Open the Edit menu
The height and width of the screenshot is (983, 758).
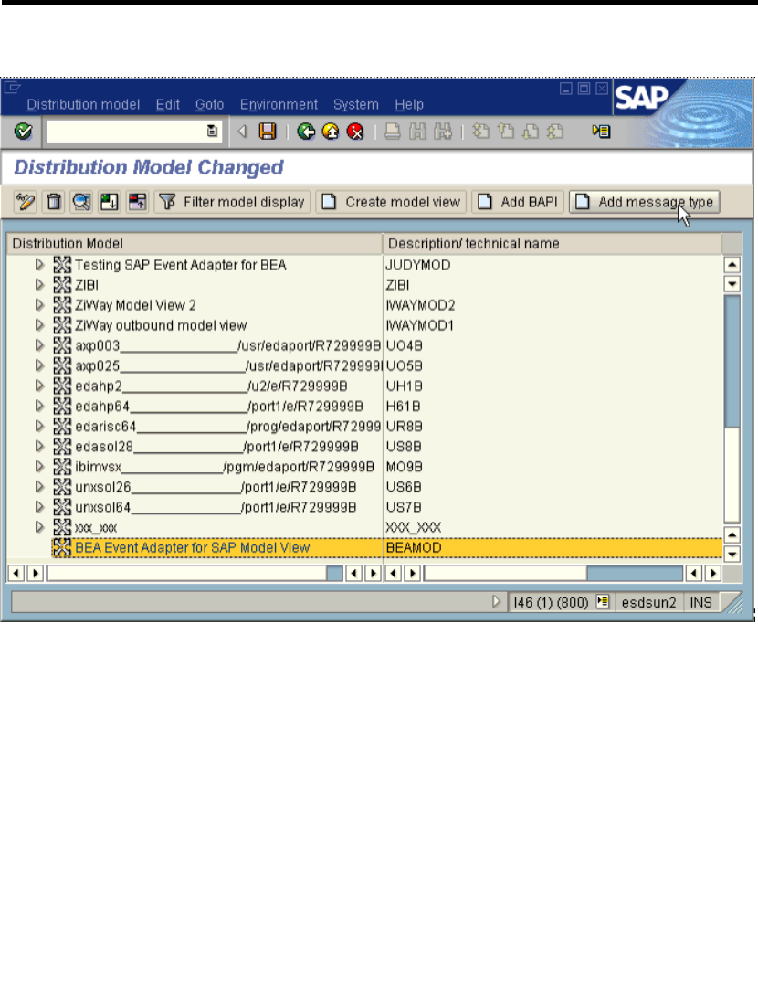168,105
